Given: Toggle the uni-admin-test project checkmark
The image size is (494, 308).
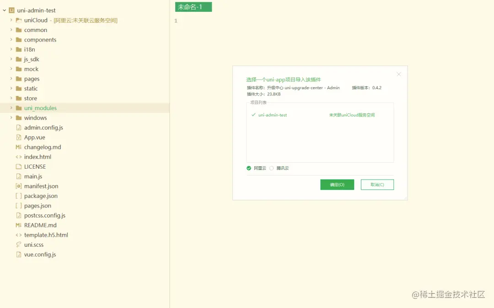Looking at the screenshot, I should [253, 115].
